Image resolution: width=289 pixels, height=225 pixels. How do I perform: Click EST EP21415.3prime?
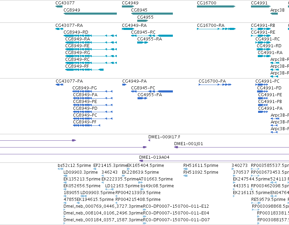[110, 166]
